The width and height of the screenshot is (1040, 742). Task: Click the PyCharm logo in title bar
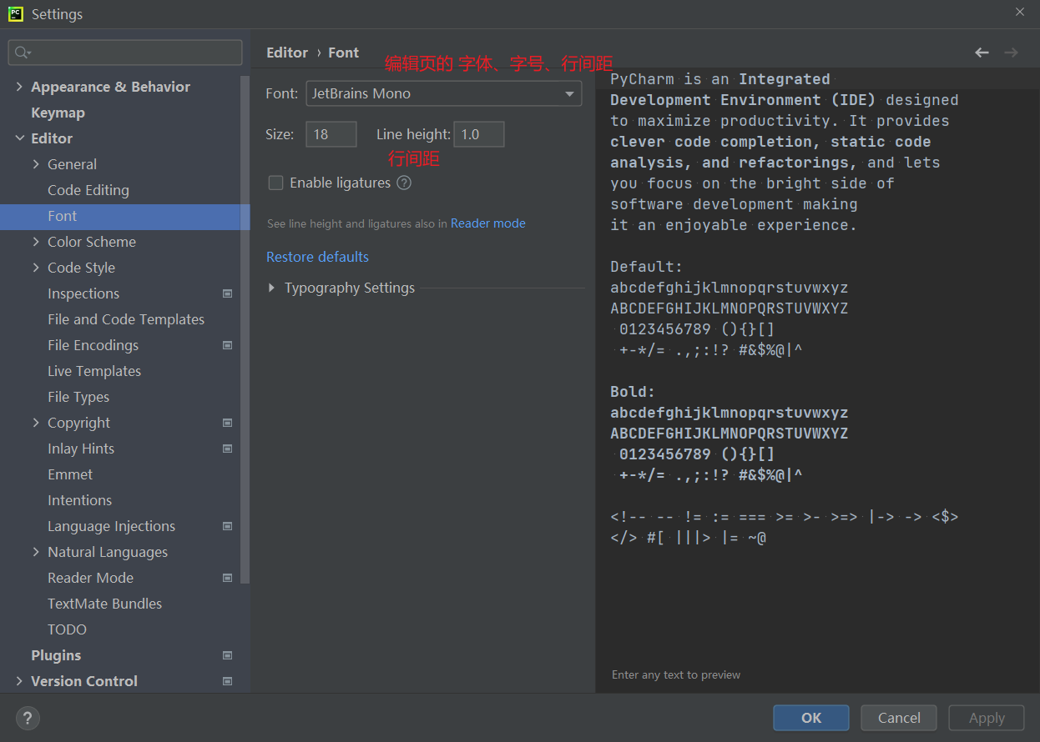point(16,13)
